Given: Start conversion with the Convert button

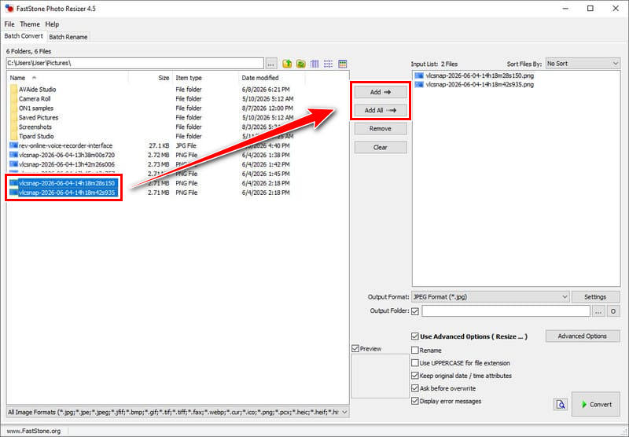Looking at the screenshot, I should coord(596,404).
